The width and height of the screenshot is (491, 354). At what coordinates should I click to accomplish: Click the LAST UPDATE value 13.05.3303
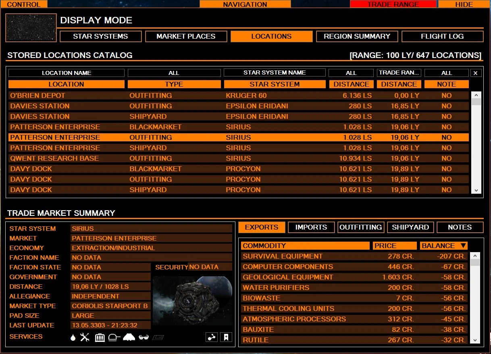[x=110, y=325]
